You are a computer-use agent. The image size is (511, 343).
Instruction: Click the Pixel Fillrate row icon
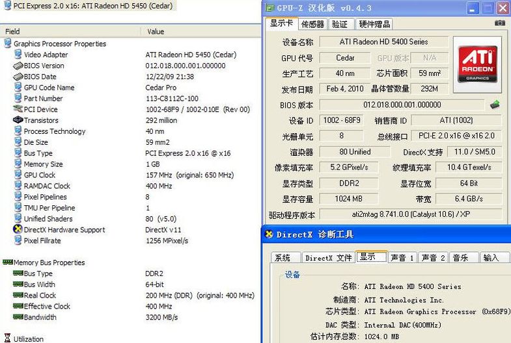[x=18, y=240]
